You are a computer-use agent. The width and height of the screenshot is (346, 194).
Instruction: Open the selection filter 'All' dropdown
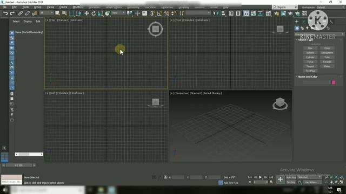click(x=46, y=13)
